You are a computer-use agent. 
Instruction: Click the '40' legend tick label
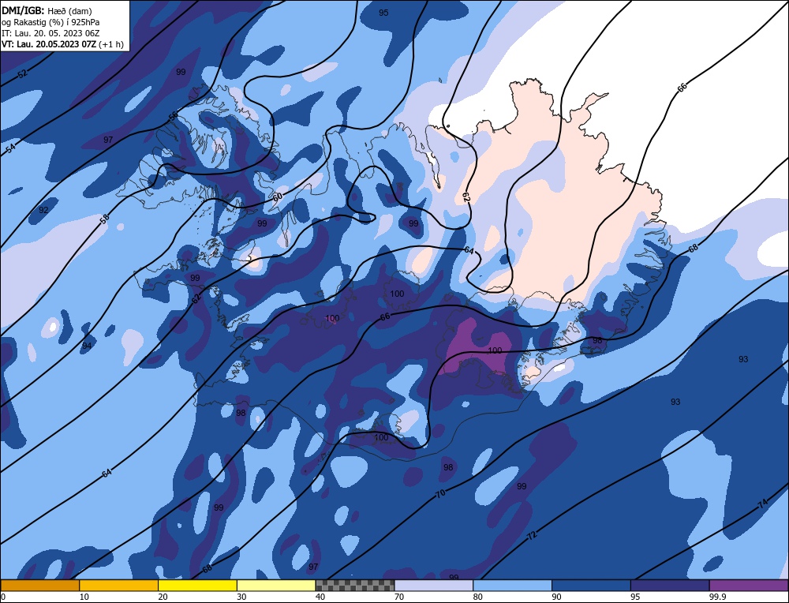(x=321, y=597)
